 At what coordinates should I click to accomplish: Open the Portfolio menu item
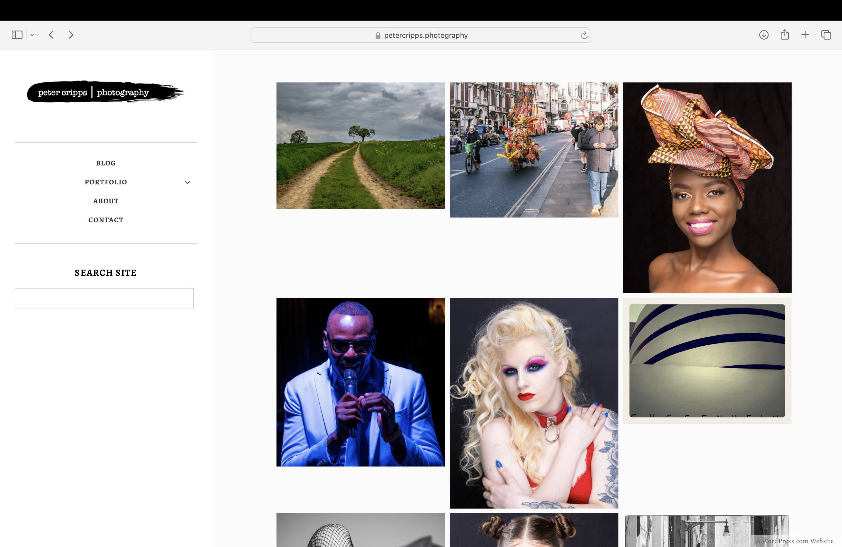click(106, 182)
